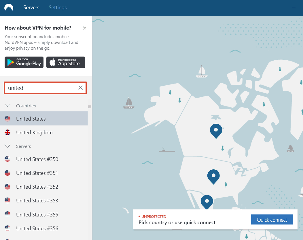
Task: Minimize the NordVPN window
Action: (294, 8)
